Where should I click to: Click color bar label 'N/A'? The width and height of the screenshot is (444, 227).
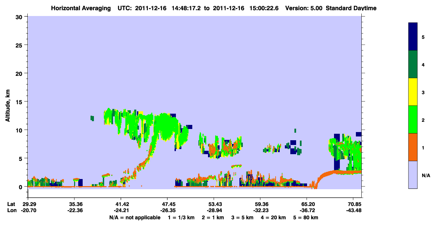pos(426,175)
